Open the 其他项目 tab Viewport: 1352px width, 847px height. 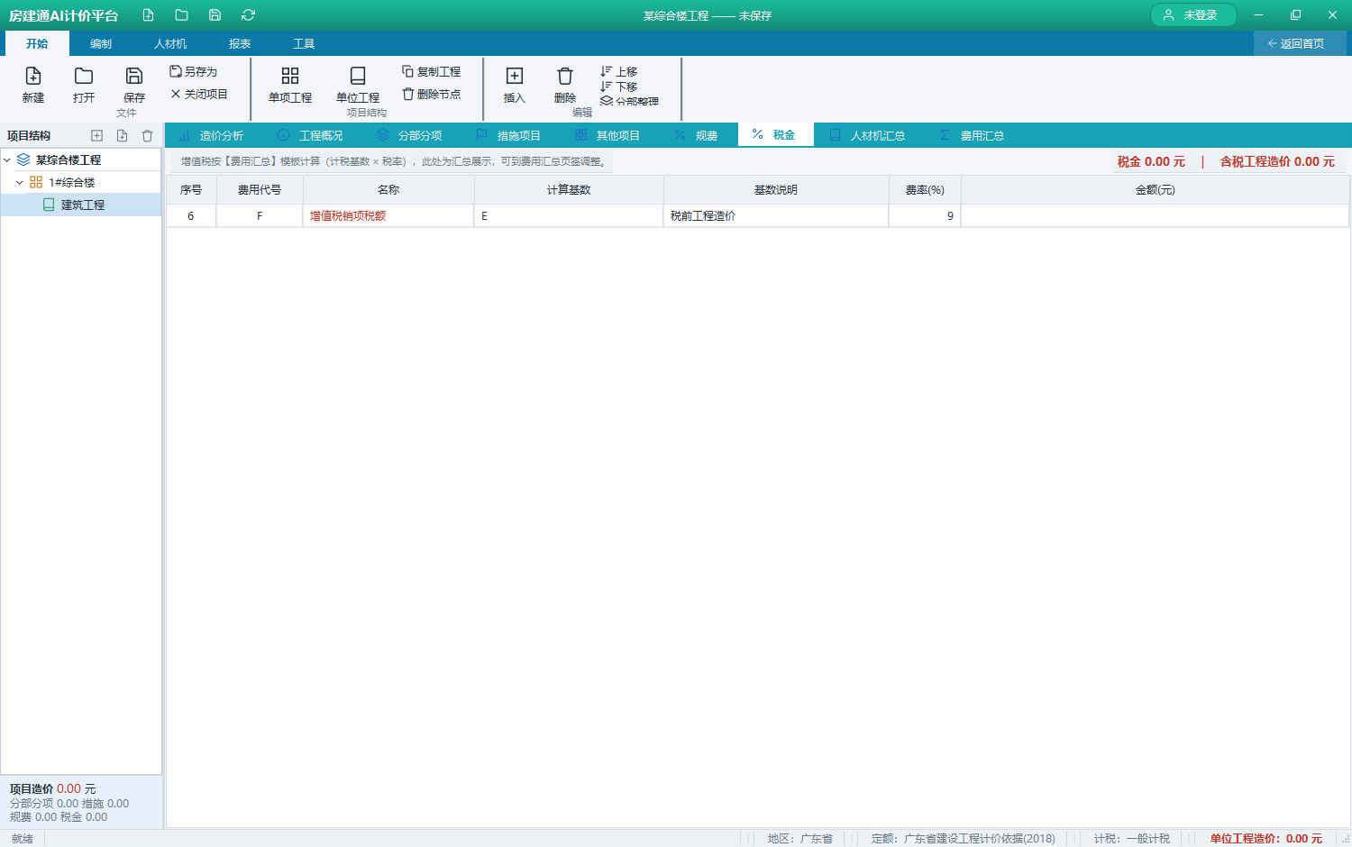tap(607, 135)
